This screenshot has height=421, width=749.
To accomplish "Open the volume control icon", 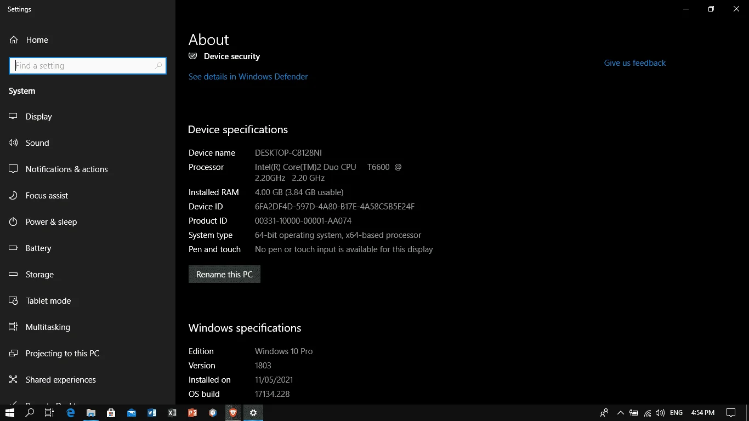I will pos(660,413).
